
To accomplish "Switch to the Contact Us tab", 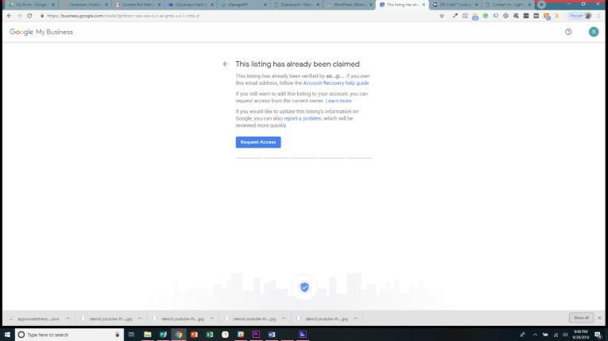I will [x=509, y=5].
